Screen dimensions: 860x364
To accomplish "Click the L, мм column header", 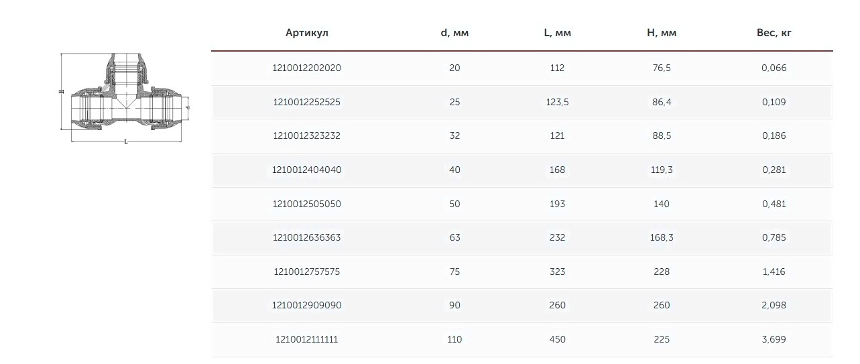I will point(557,33).
